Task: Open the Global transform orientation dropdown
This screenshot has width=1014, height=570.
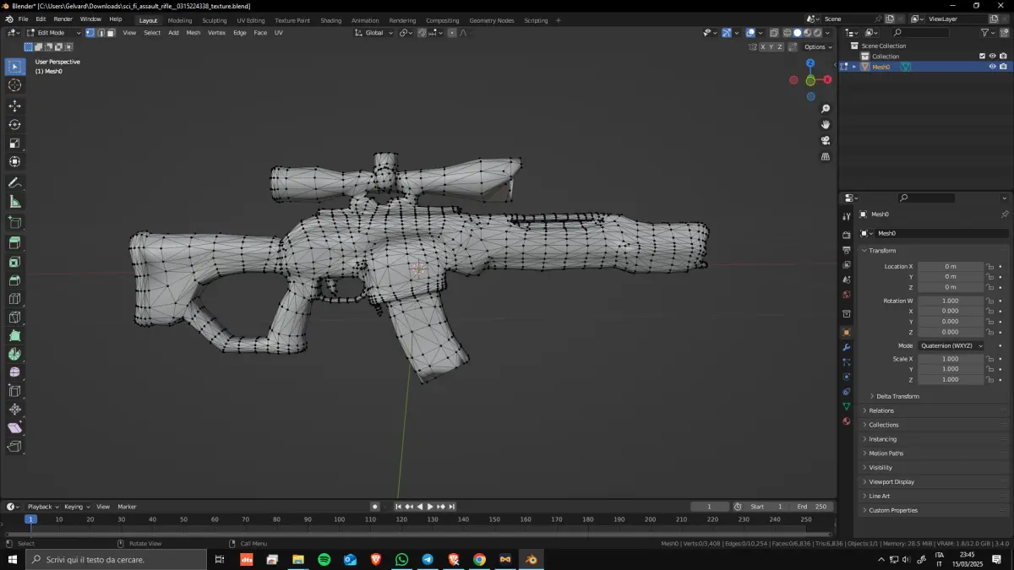Action: tap(373, 33)
